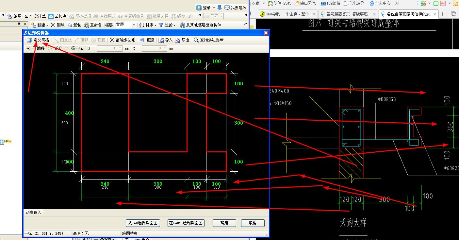Click the 查找图元 find element tool
459x240 pixels.
pyautogui.click(x=105, y=16)
